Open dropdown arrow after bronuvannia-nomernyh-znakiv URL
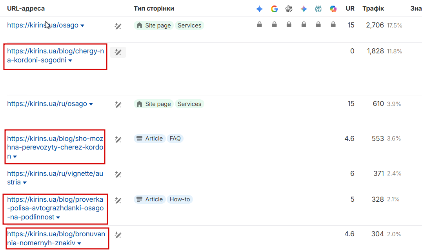 tap(79, 243)
